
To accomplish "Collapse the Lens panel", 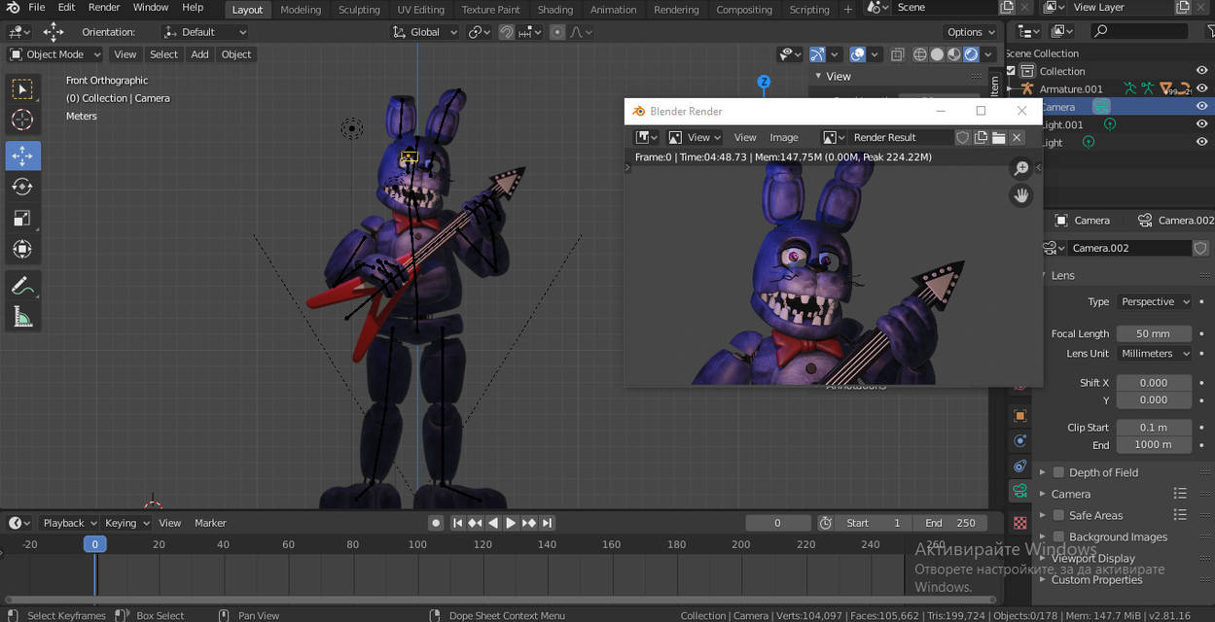I will point(1063,275).
